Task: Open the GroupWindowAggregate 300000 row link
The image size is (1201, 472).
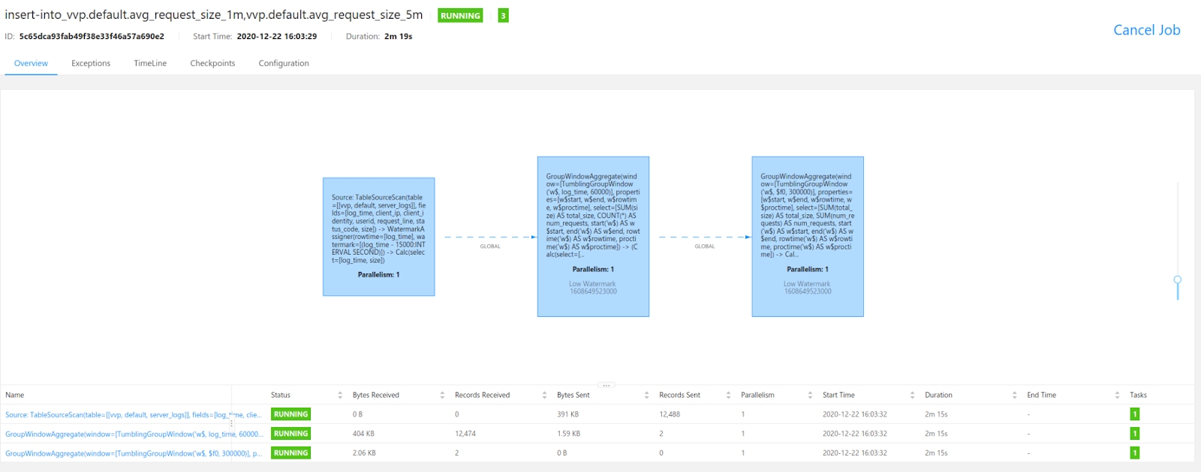Action: [133, 453]
